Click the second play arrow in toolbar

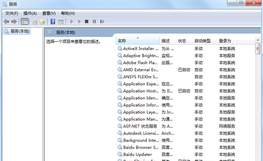(x=79, y=22)
